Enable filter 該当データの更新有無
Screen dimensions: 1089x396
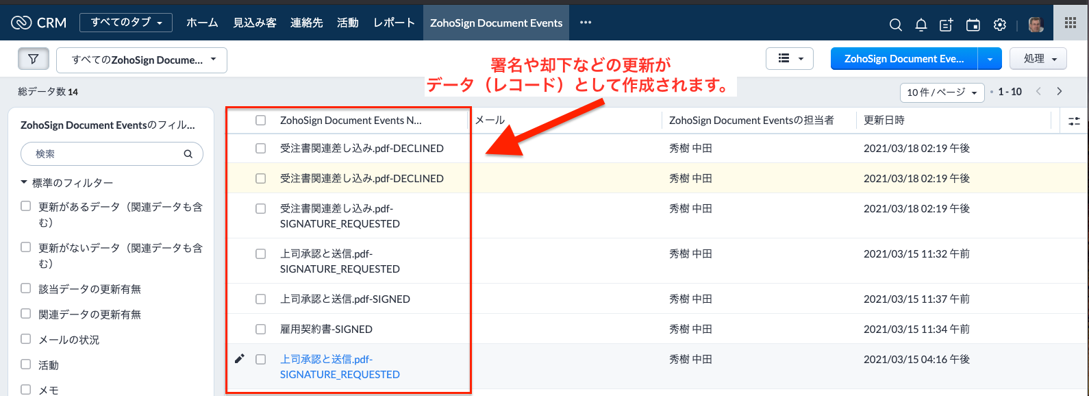(x=26, y=288)
